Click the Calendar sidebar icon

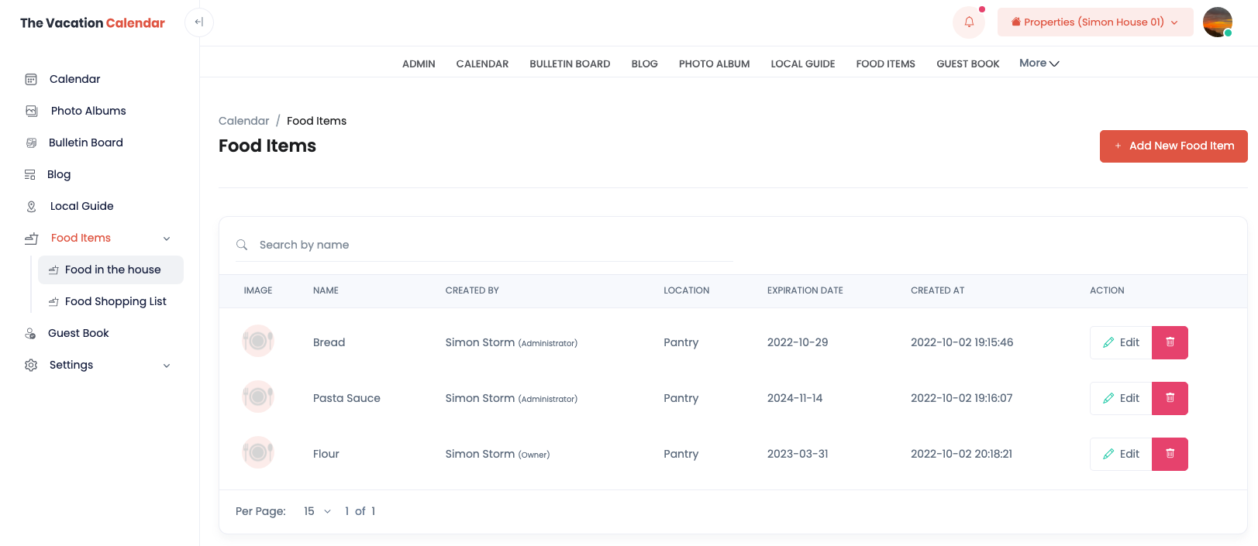pos(31,79)
